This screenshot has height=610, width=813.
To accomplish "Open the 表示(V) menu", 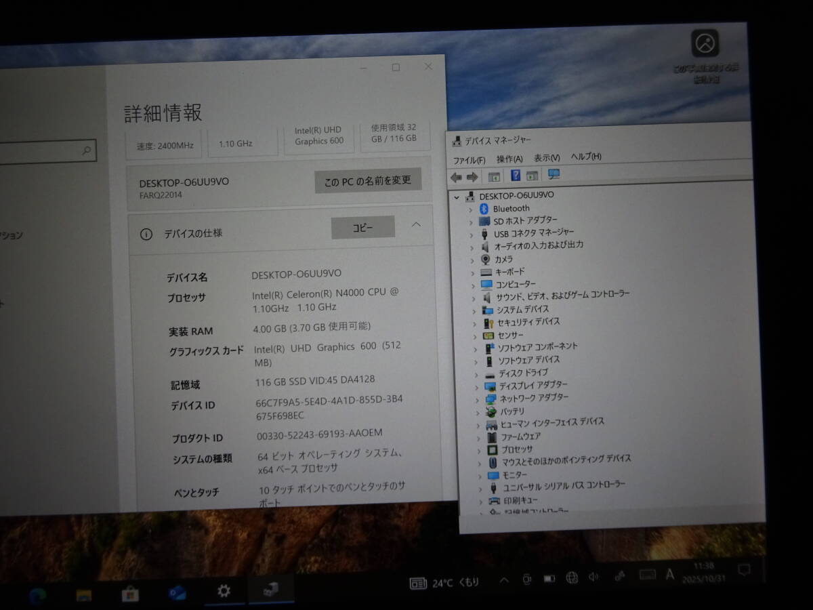I will [x=547, y=158].
